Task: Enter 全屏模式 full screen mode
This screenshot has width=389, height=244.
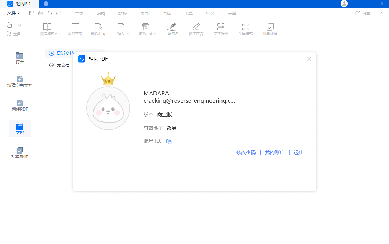Action: pos(245,29)
